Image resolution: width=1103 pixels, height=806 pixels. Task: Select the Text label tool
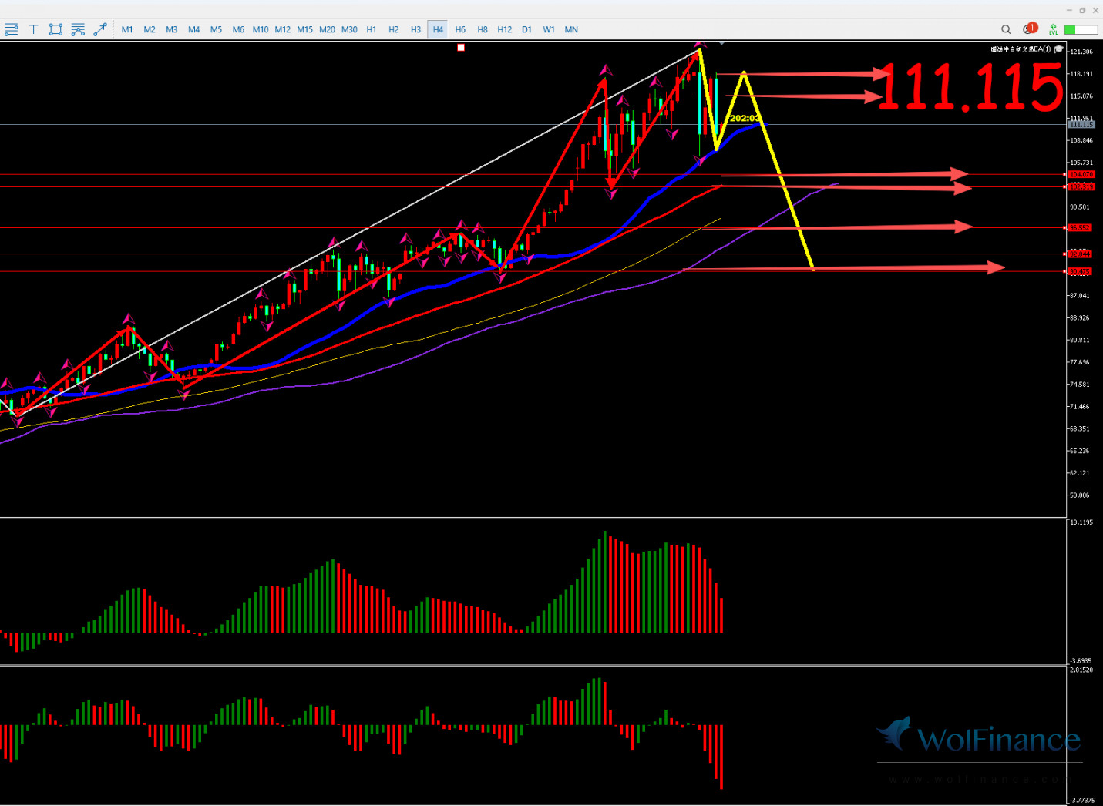pyautogui.click(x=34, y=29)
